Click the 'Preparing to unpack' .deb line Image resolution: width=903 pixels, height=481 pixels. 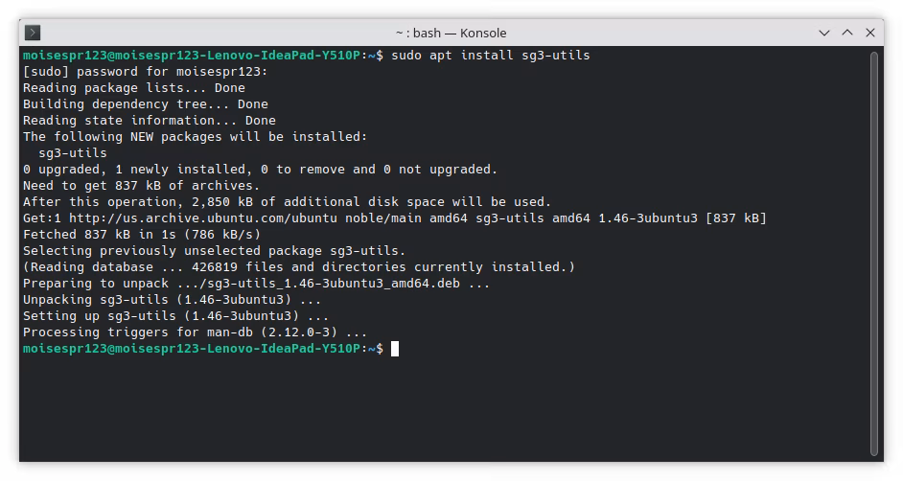pyautogui.click(x=256, y=284)
